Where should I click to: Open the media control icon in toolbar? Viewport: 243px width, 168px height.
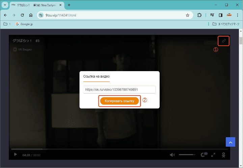tap(212, 15)
